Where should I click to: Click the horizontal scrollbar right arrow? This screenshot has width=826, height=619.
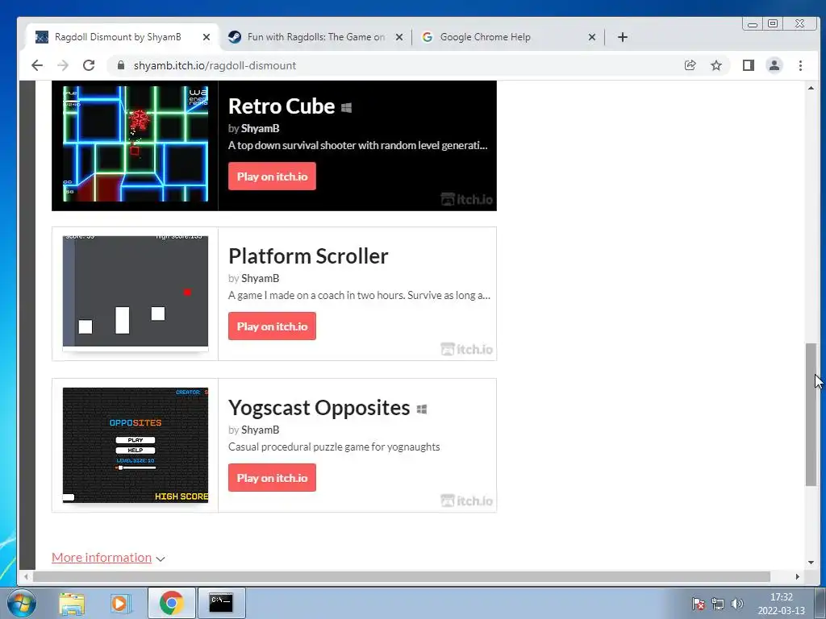pos(797,576)
